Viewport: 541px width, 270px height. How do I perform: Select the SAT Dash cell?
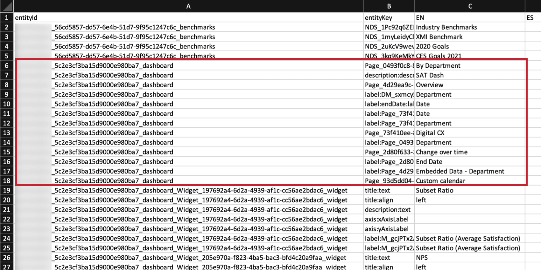click(x=470, y=75)
